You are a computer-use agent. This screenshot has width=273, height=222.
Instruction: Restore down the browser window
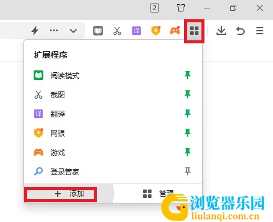coord(233,8)
